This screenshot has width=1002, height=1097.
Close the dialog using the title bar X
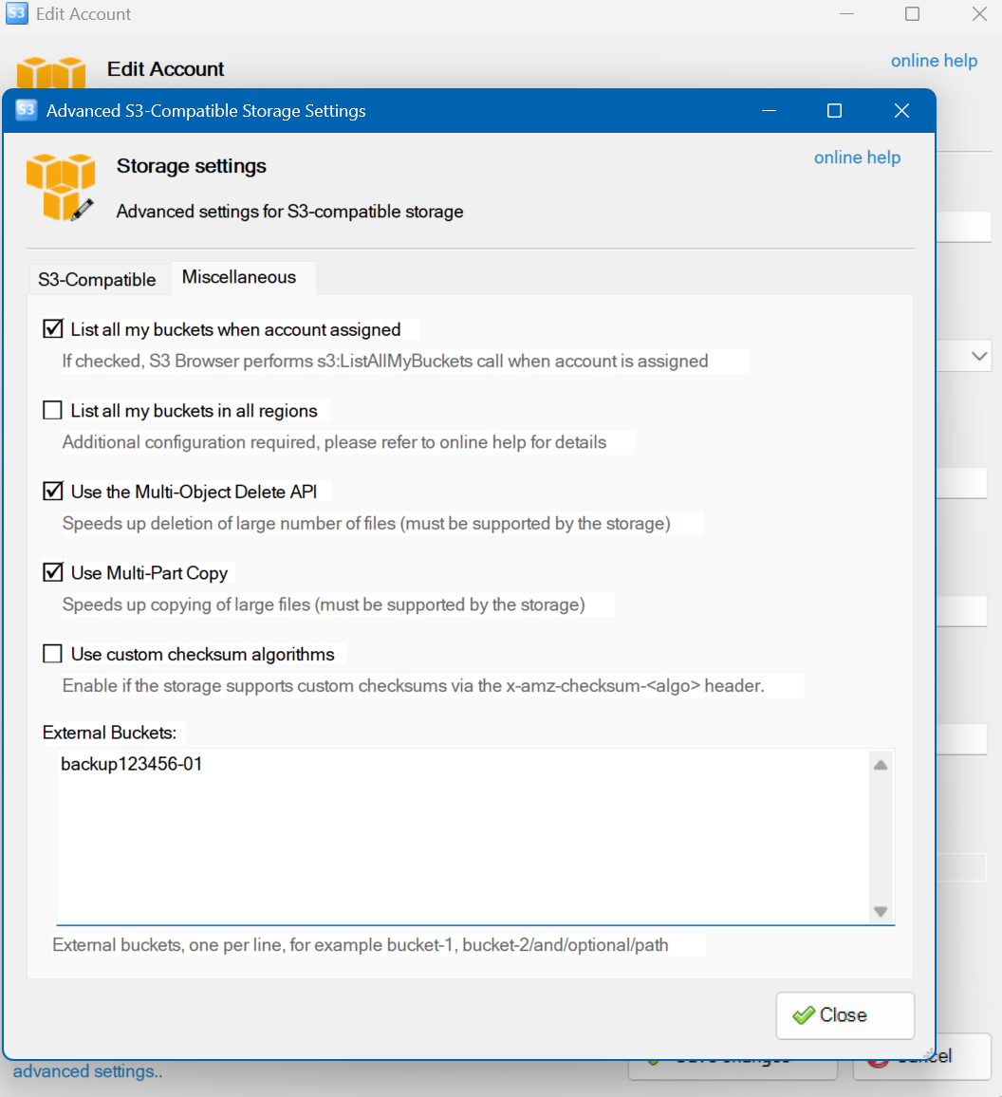[x=901, y=111]
